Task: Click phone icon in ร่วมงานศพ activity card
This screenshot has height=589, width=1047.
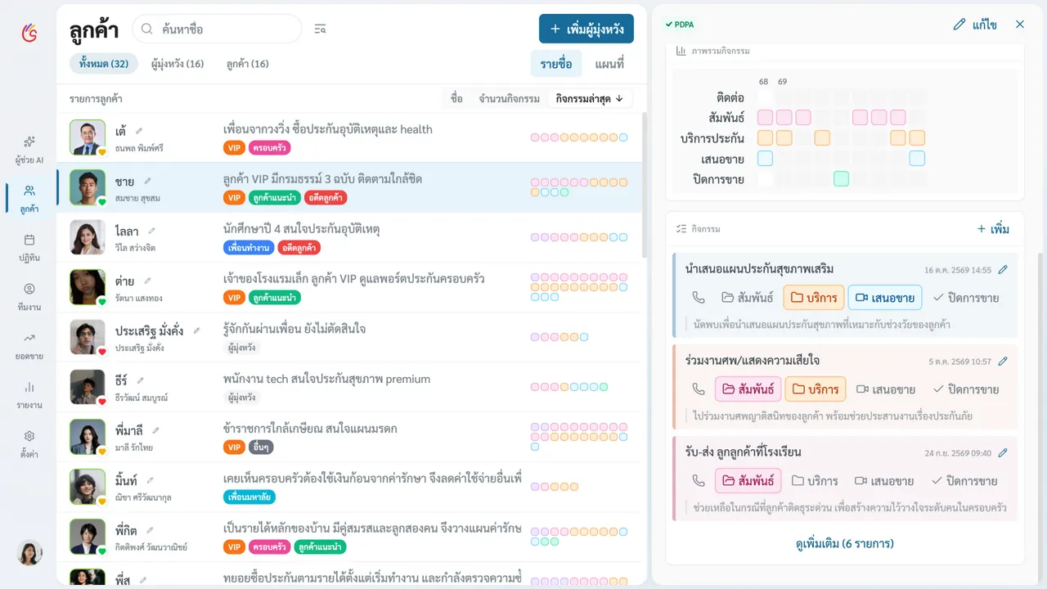Action: coord(698,389)
